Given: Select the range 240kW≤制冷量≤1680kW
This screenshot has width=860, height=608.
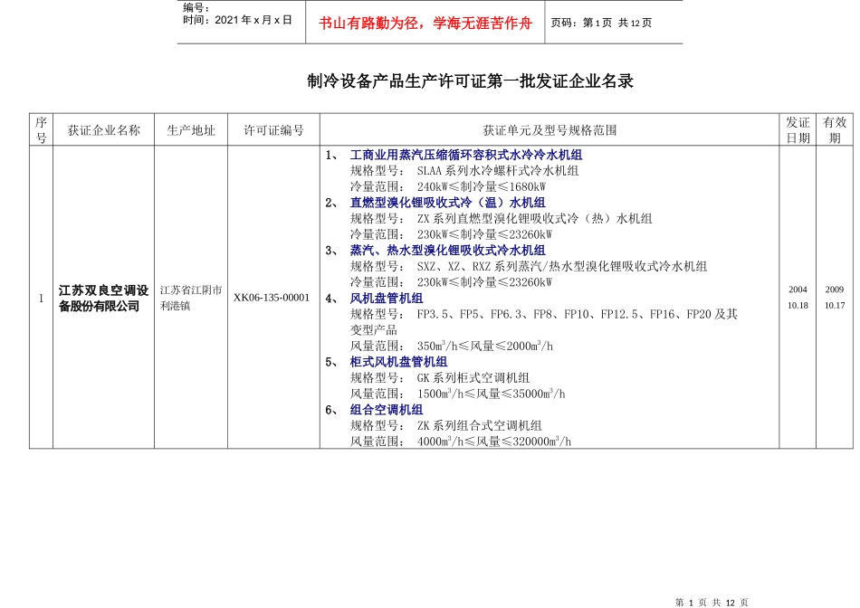Looking at the screenshot, I should (x=481, y=187).
